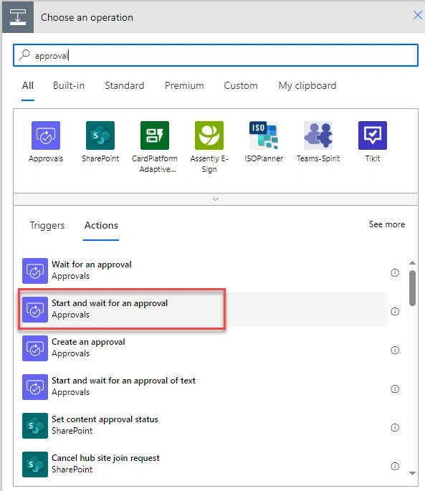Expand the connector list chevron
Viewport: 425px width, 491px height.
point(216,199)
